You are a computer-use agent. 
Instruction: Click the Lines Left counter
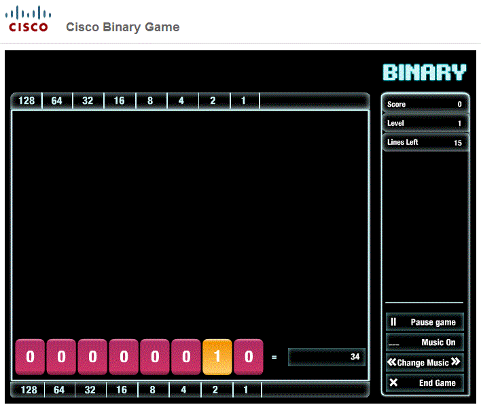[425, 142]
